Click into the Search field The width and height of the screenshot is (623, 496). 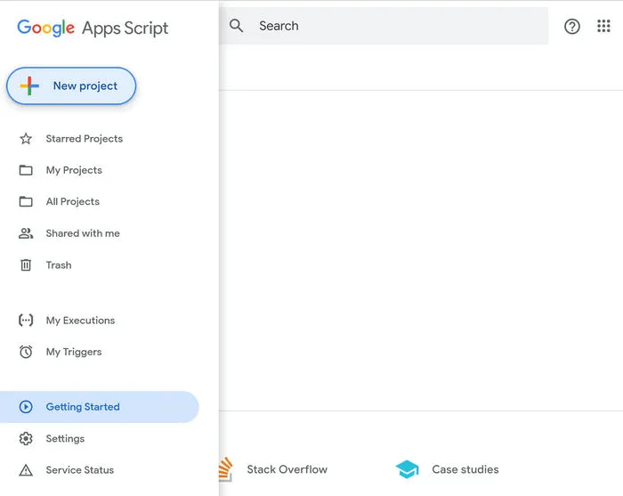(x=384, y=26)
